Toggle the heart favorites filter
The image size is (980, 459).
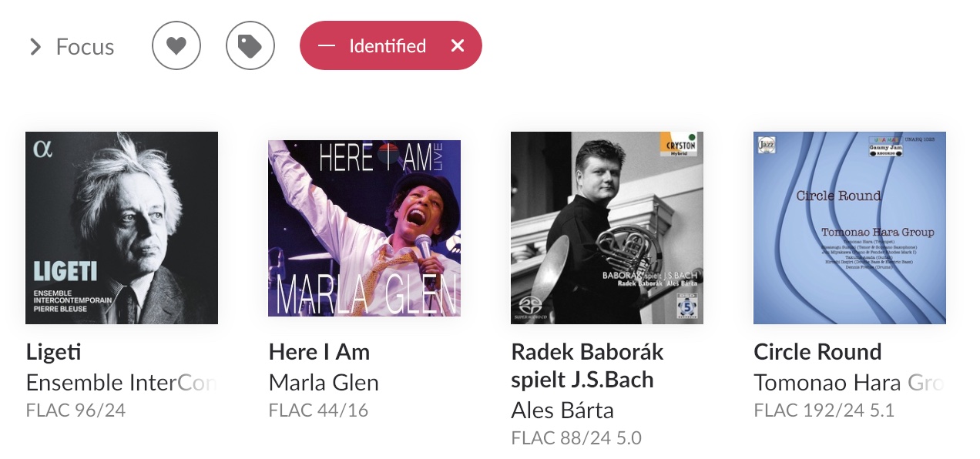coord(176,46)
